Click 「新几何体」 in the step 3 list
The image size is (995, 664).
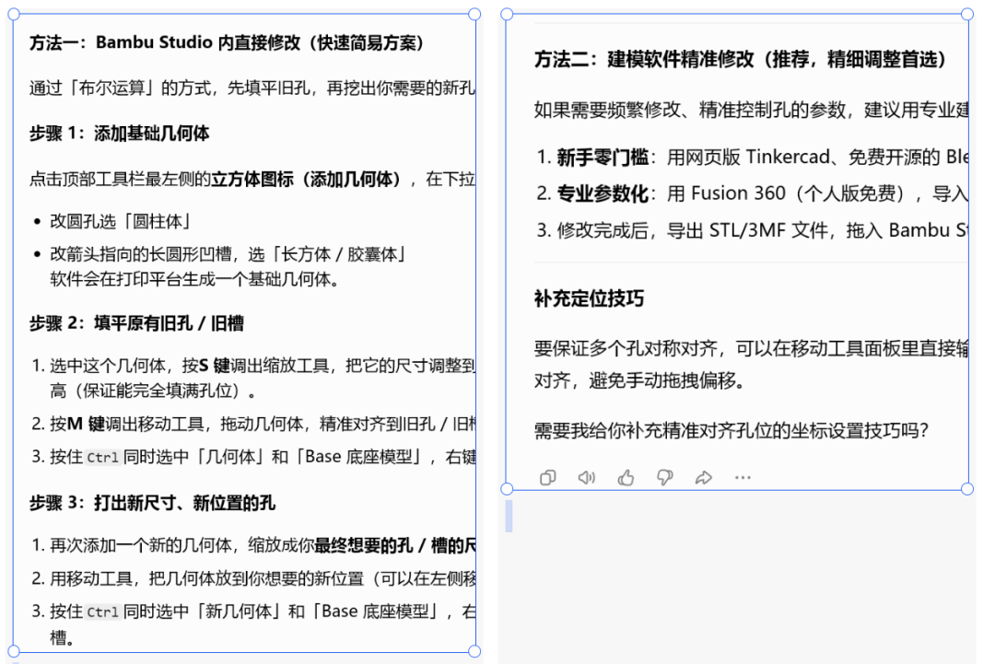coord(239,612)
